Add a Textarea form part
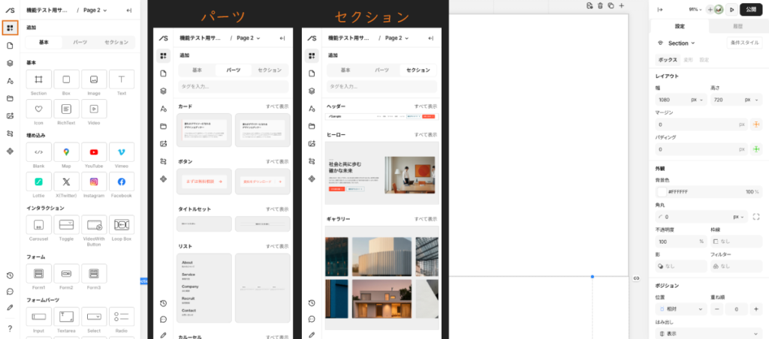The image size is (769, 339). 66,317
